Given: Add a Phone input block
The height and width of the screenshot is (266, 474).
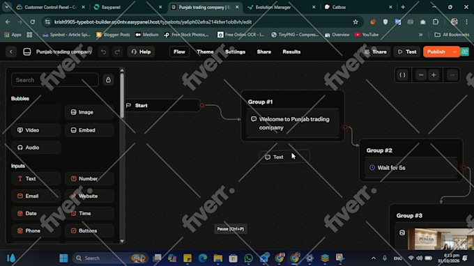Looking at the screenshot, I should click(36, 230).
